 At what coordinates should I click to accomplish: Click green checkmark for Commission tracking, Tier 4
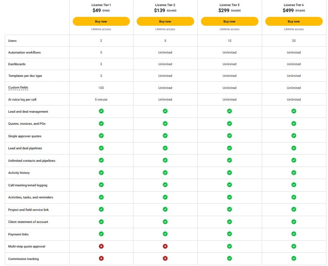293,258
